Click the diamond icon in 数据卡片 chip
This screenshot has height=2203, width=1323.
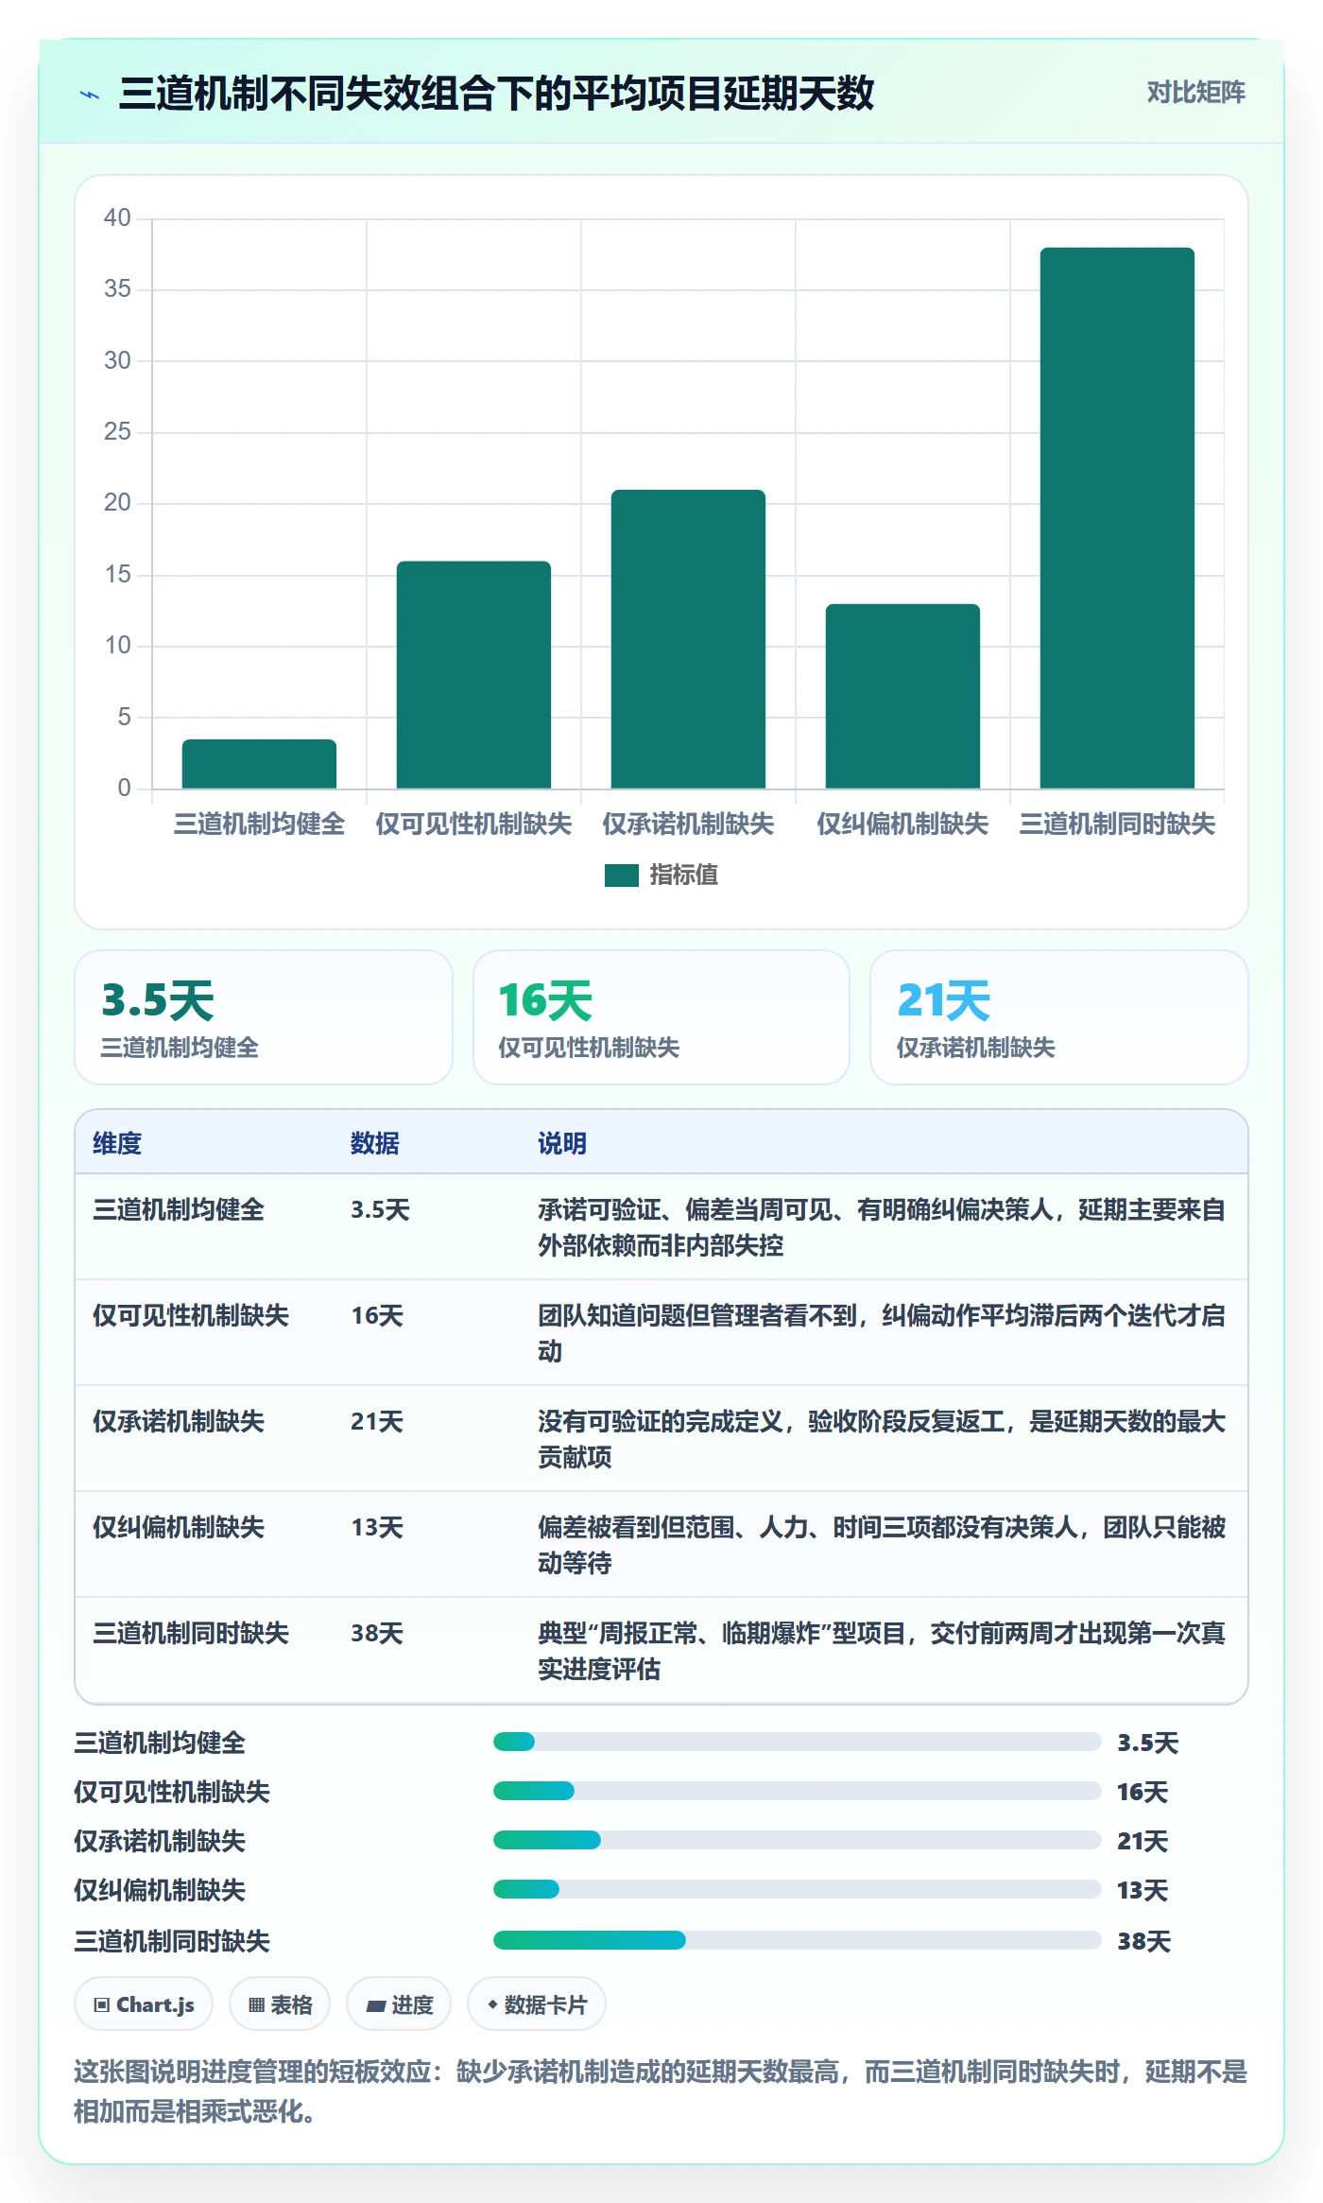click(492, 2004)
